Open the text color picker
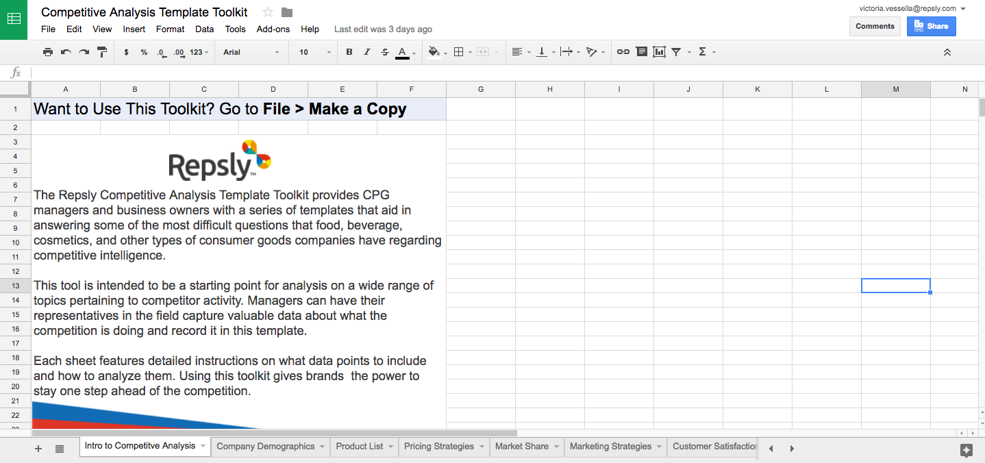The height and width of the screenshot is (463, 985). point(406,52)
